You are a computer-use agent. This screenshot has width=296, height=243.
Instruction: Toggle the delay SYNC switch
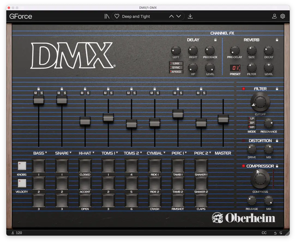[x=176, y=68]
